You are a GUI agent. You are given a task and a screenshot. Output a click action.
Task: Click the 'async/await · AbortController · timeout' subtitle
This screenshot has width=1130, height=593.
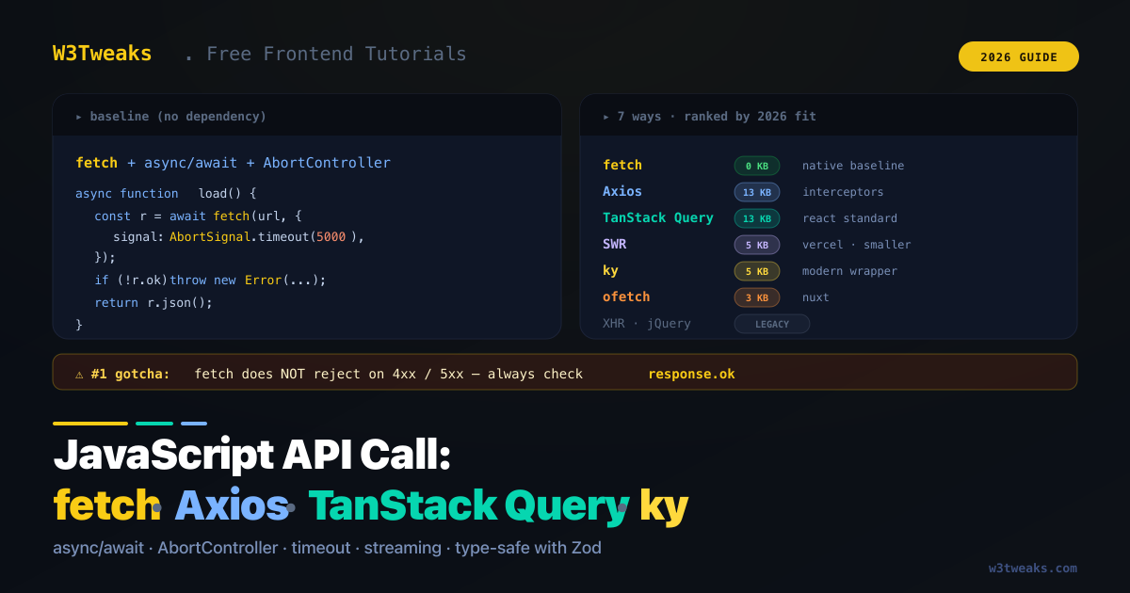[x=247, y=548]
